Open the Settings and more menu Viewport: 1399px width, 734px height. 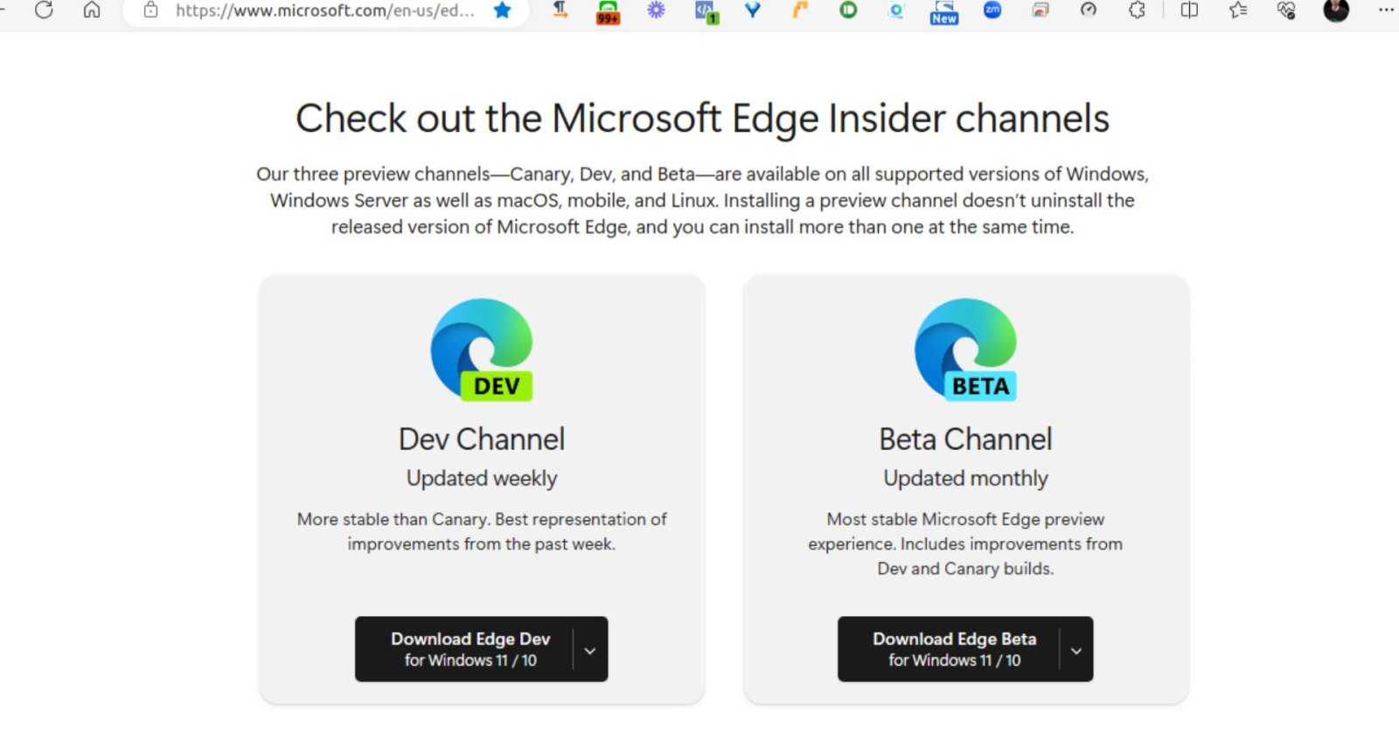pyautogui.click(x=1386, y=10)
